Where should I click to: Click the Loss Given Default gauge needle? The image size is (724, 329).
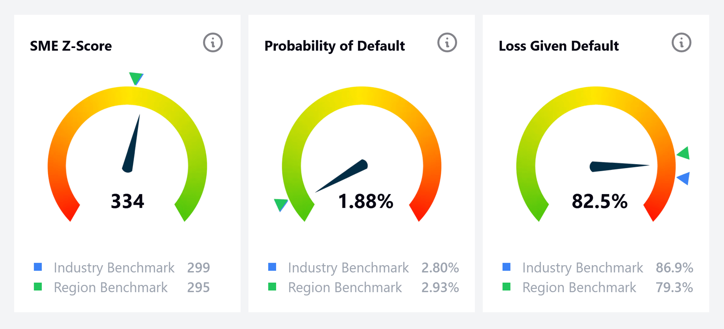[617, 166]
